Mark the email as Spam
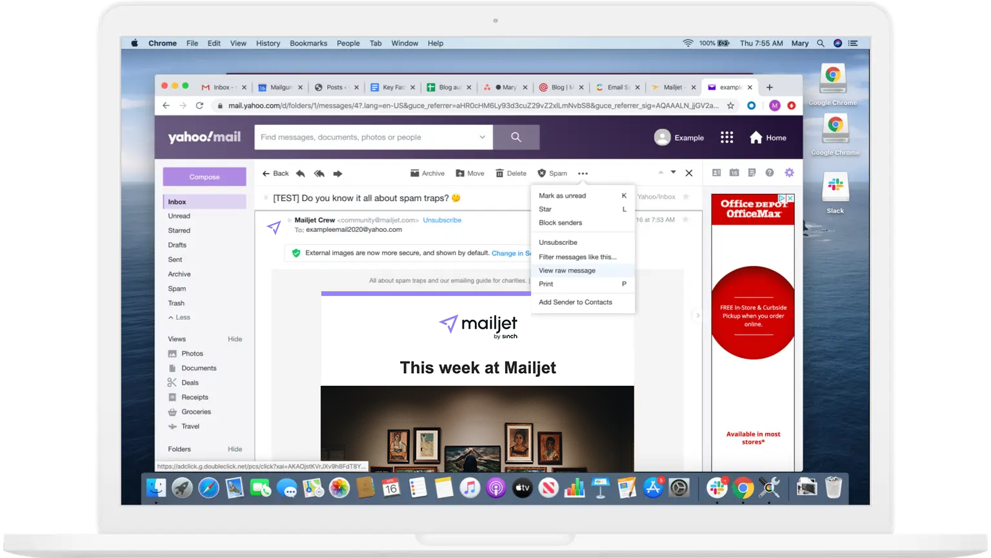991x558 pixels. coord(552,173)
